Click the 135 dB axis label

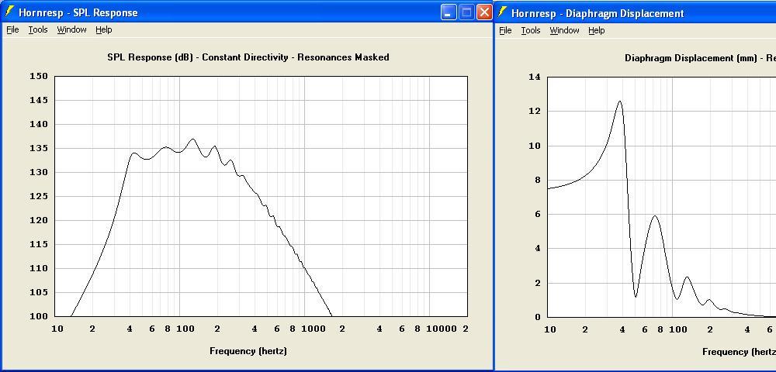[39, 148]
